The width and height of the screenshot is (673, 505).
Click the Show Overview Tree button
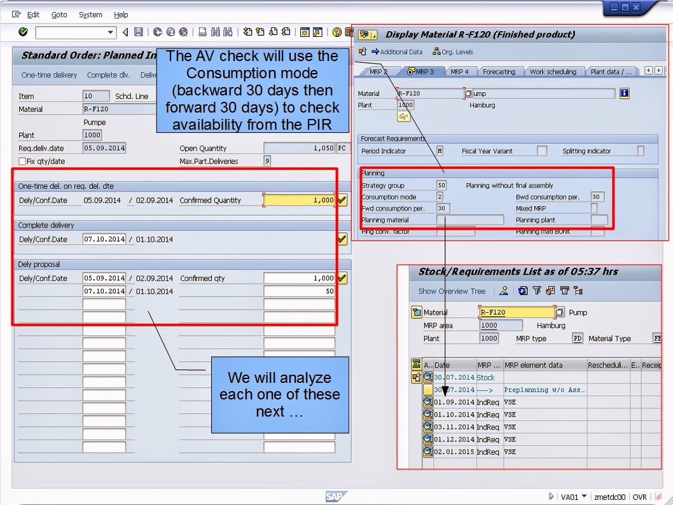click(x=452, y=291)
